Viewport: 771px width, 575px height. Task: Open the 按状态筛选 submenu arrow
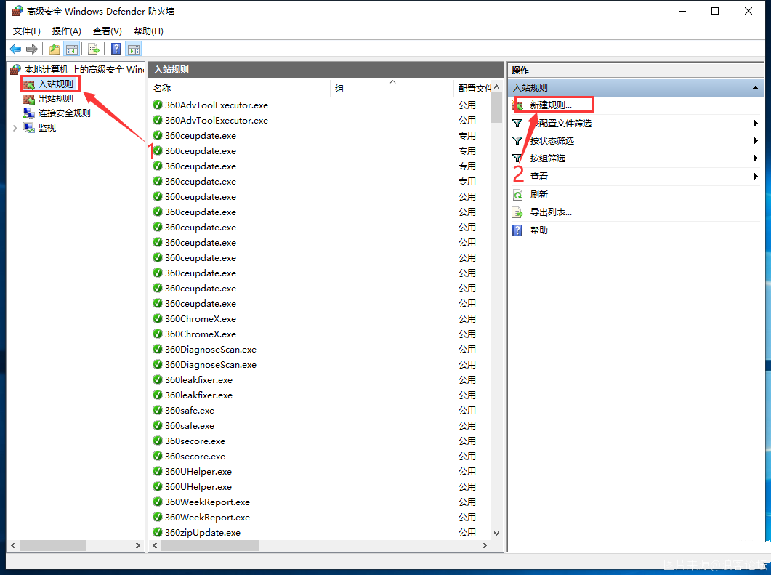pos(756,141)
